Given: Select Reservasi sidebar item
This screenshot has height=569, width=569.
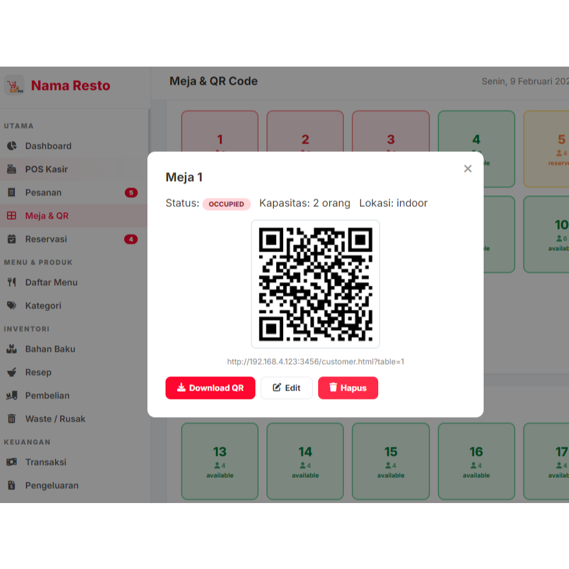Looking at the screenshot, I should pyautogui.click(x=74, y=239).
